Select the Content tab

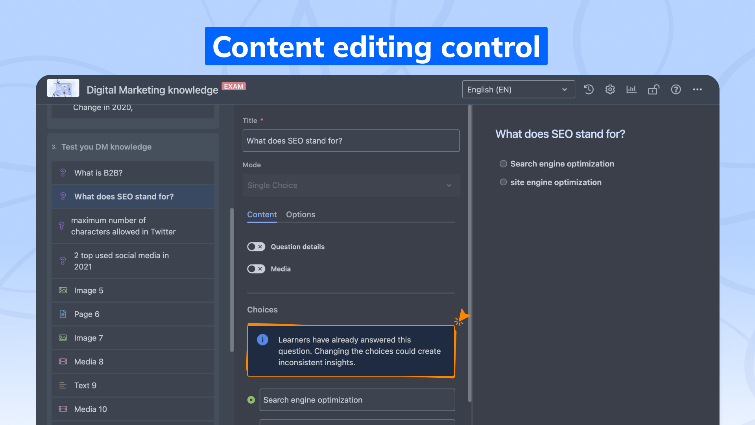pyautogui.click(x=262, y=214)
